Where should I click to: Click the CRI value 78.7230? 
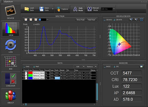131,80
